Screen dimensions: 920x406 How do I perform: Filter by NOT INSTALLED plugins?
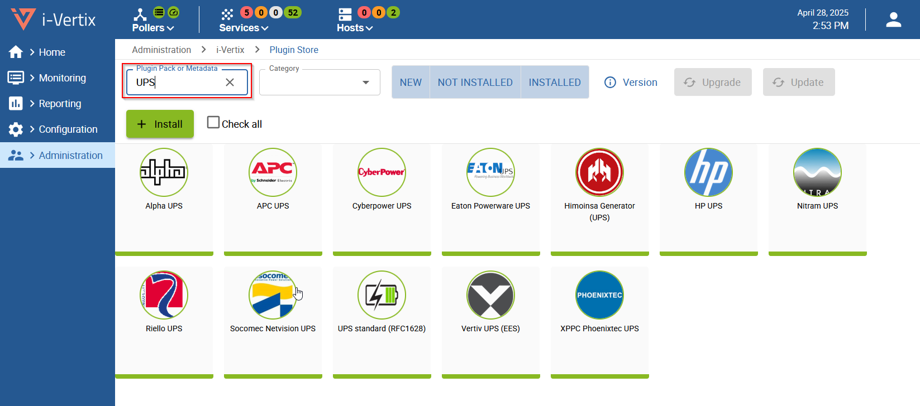(x=475, y=83)
